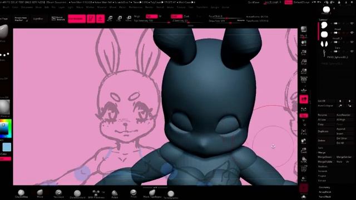Screen dimensions: 356x200
Task: Expand the Boolean section
Action: 323,167
